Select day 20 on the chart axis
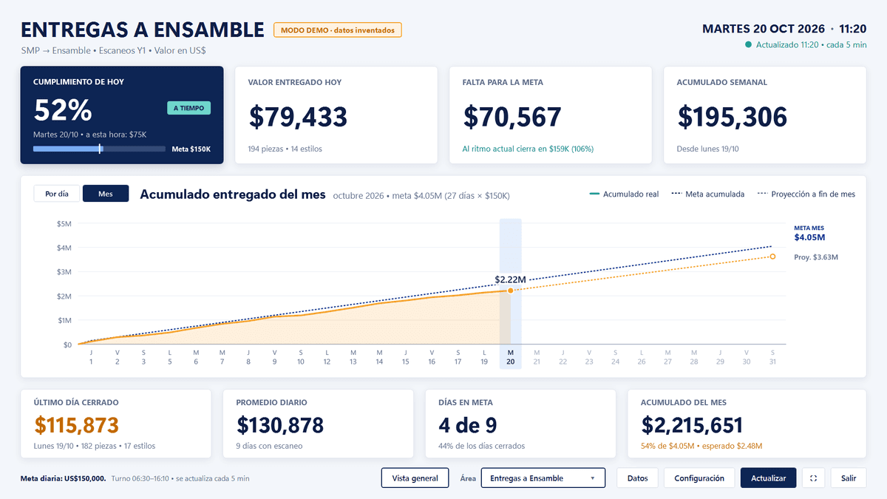The width and height of the screenshot is (887, 499). tap(510, 357)
